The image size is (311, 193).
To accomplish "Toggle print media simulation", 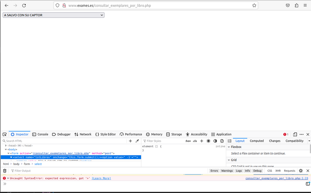I will pyautogui.click(x=222, y=141).
